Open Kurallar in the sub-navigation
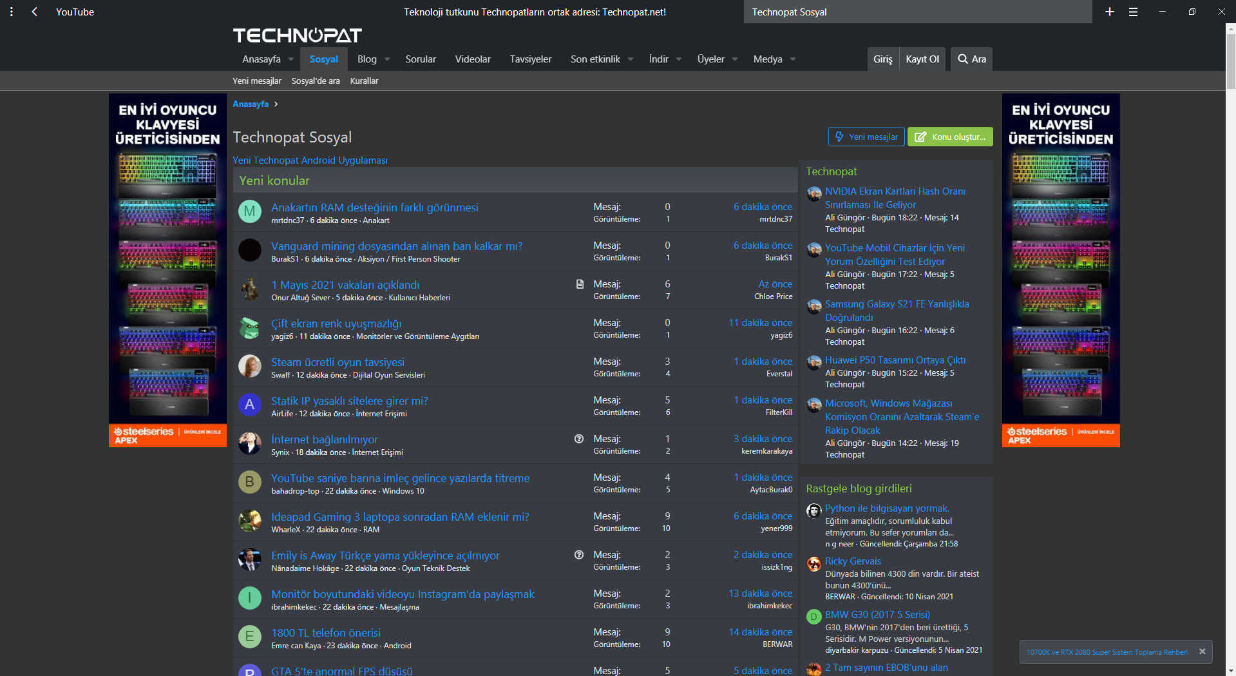Image resolution: width=1236 pixels, height=676 pixels. (364, 81)
